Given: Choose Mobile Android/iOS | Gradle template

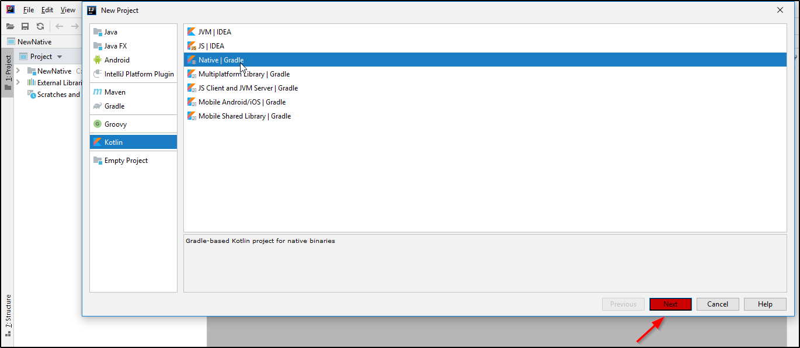Looking at the screenshot, I should (242, 102).
